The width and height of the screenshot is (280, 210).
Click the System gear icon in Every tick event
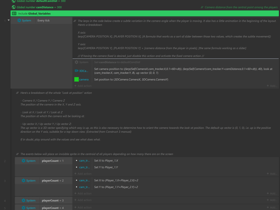click(19, 20)
